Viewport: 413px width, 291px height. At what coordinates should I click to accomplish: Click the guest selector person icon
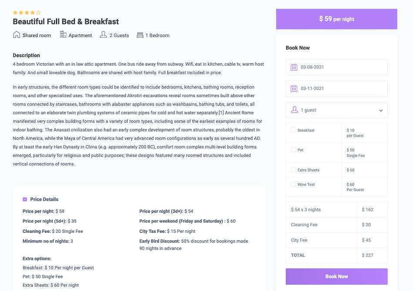tap(294, 110)
